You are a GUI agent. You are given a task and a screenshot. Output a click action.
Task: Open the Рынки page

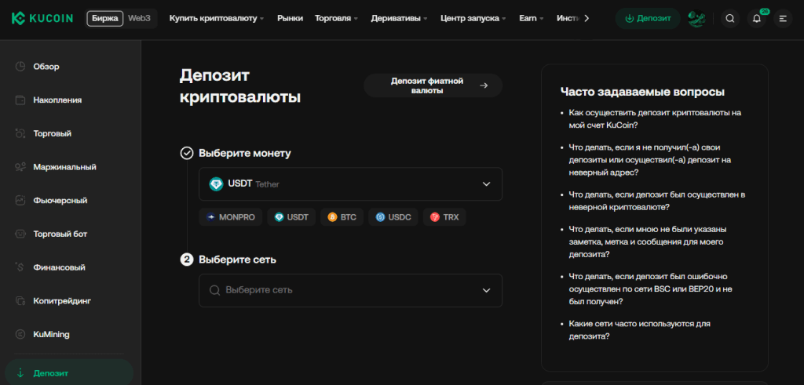click(291, 19)
